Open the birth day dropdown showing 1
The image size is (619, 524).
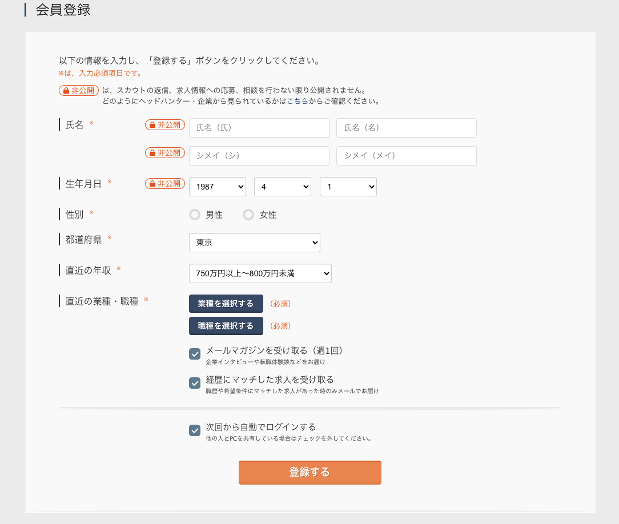[x=348, y=187]
